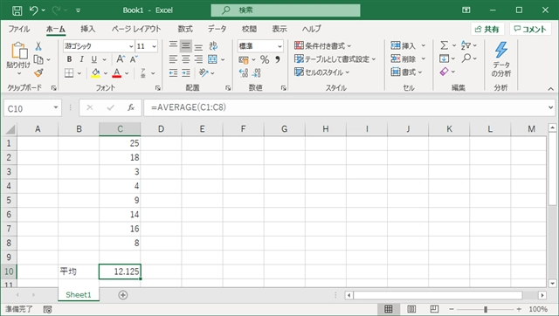
Task: Click the Borders icon
Action: [69, 73]
